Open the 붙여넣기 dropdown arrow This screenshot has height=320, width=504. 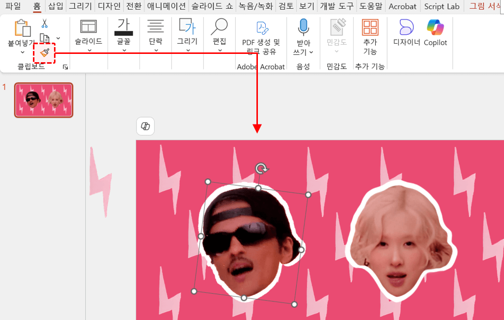[22, 51]
